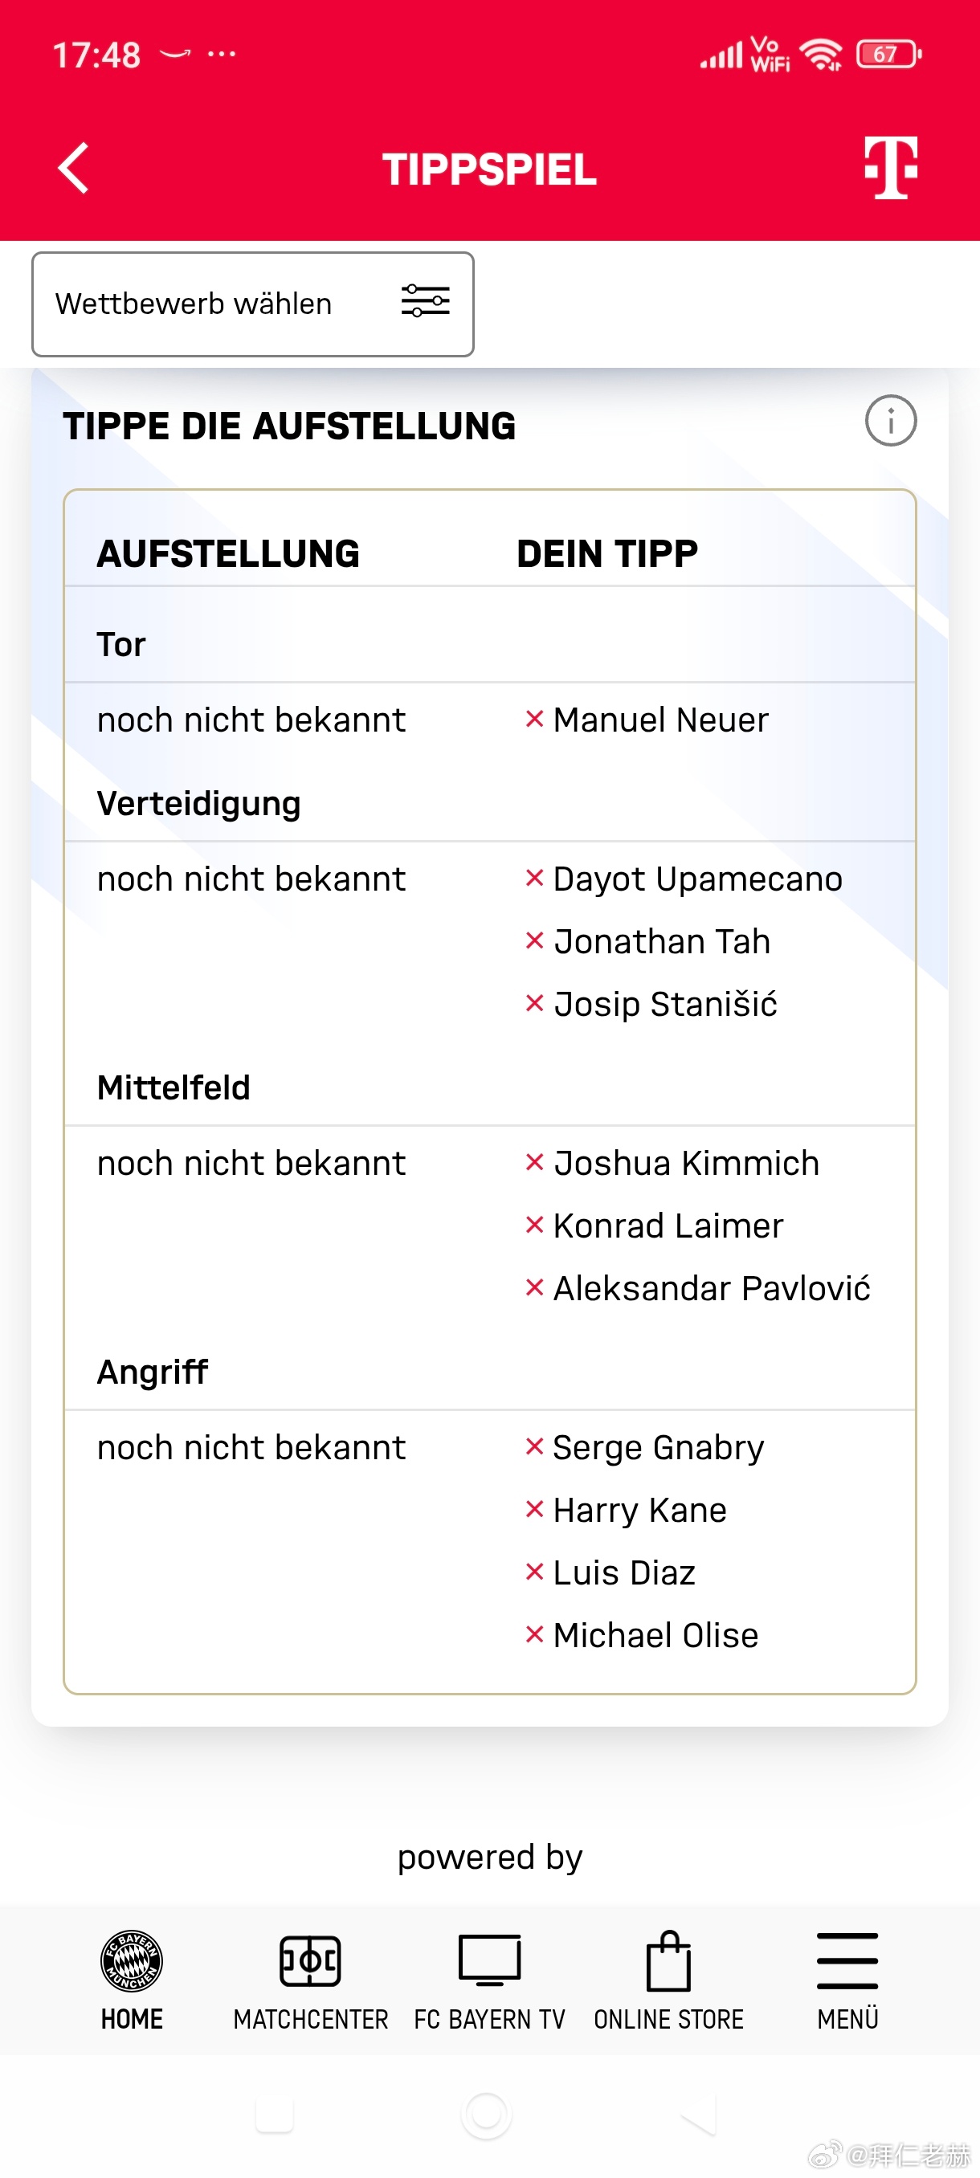Tap the filter sliders icon

pyautogui.click(x=424, y=301)
